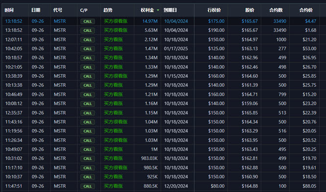Image resolution: width=326 pixels, height=192 pixels.
Task: Select the $80.00 strike price
Action: click(217, 186)
